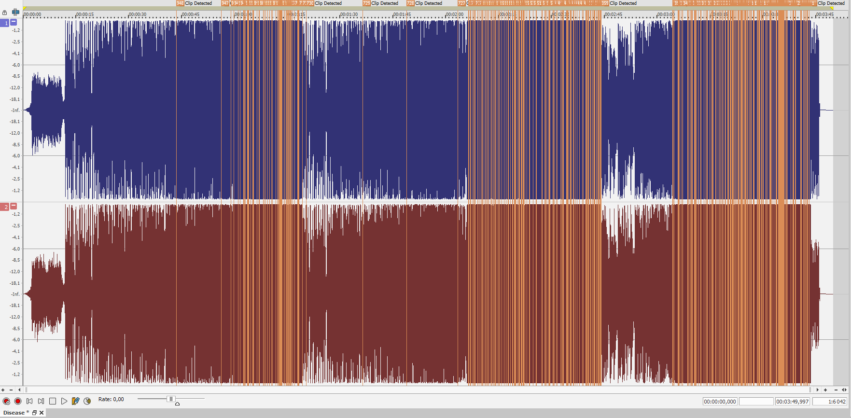The height and width of the screenshot is (418, 851).
Task: Restore the Disease window from its tab
Action: (34, 413)
